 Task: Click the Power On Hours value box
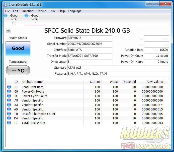coord(157,62)
